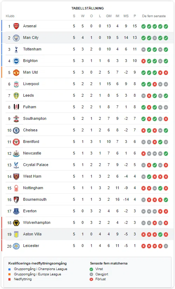Click the Southampton team name
This screenshot has height=289, width=175.
point(35,118)
